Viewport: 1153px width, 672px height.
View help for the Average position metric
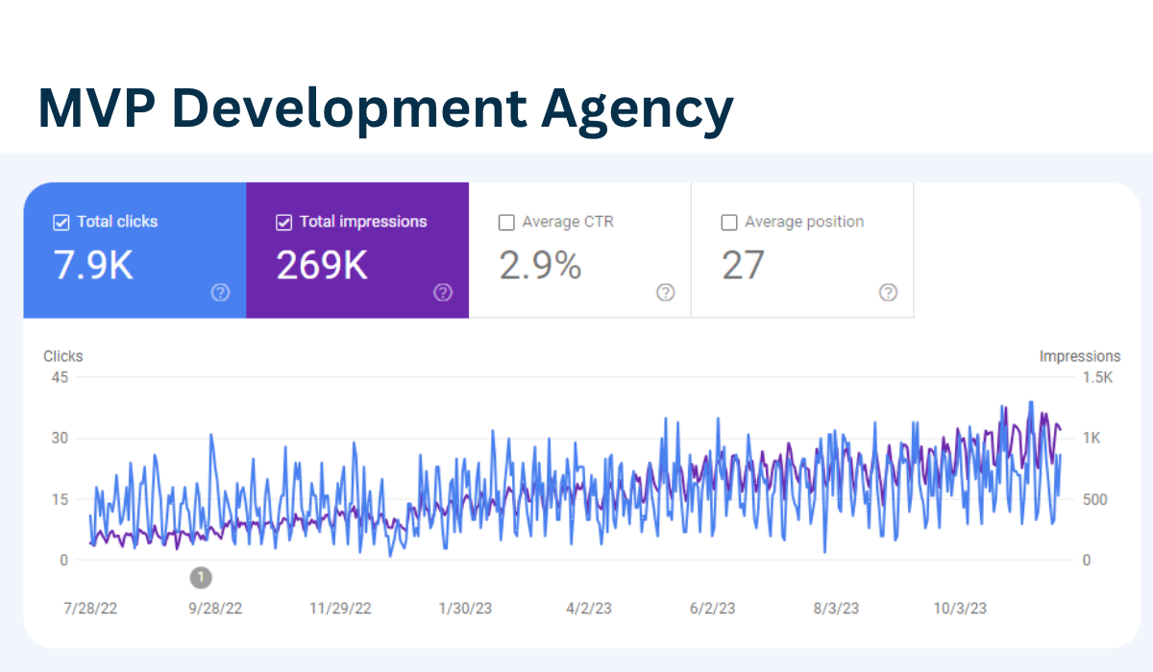click(x=888, y=292)
